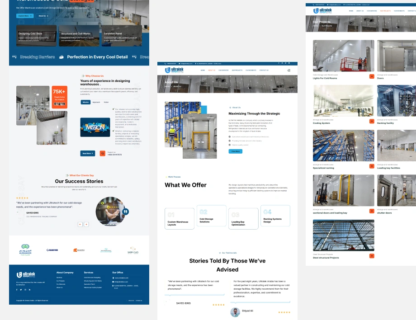Click the quote badge on testimonial photo
Image resolution: width=416 pixels, height=320 pixels.
click(125, 212)
